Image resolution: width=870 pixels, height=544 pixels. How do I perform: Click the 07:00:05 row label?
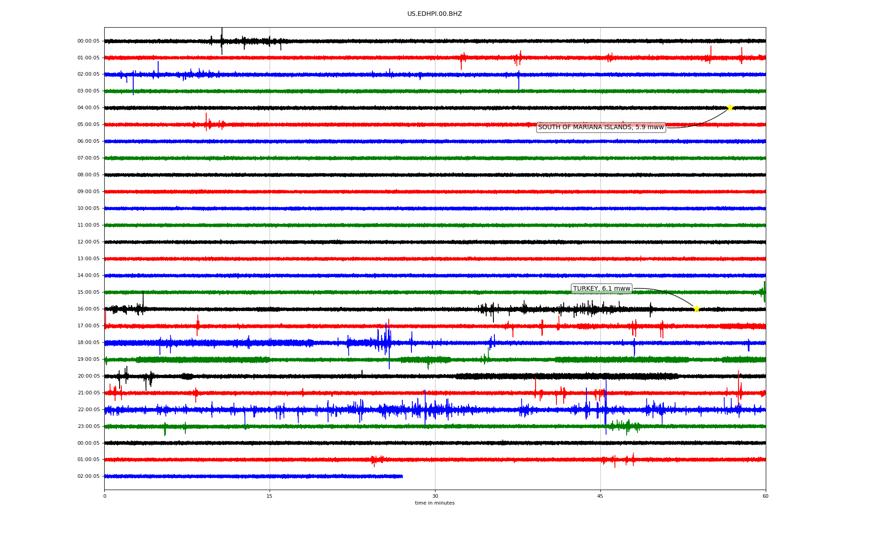pos(88,158)
